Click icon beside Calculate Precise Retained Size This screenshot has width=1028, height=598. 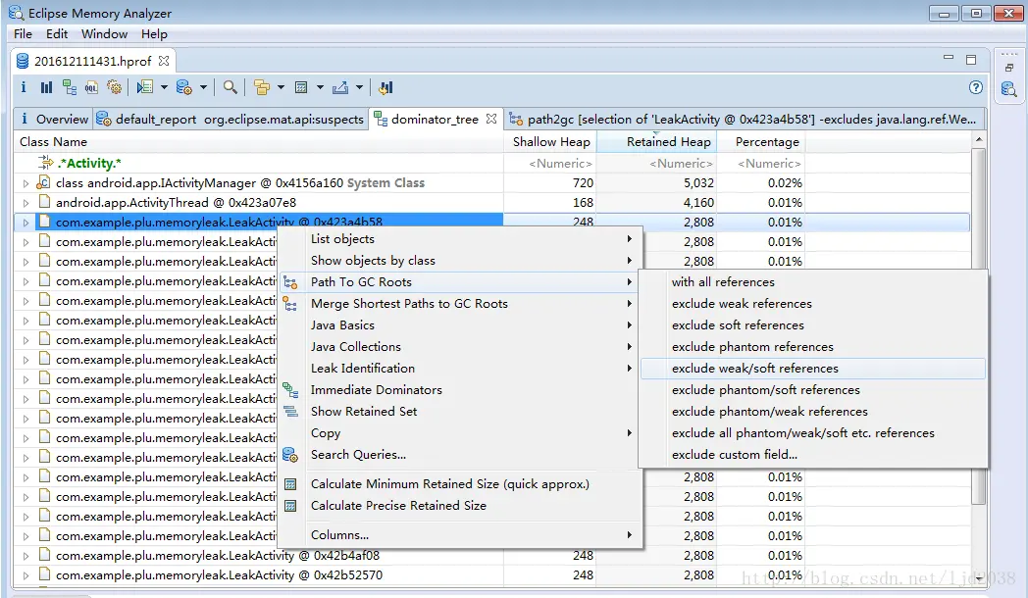coord(290,506)
